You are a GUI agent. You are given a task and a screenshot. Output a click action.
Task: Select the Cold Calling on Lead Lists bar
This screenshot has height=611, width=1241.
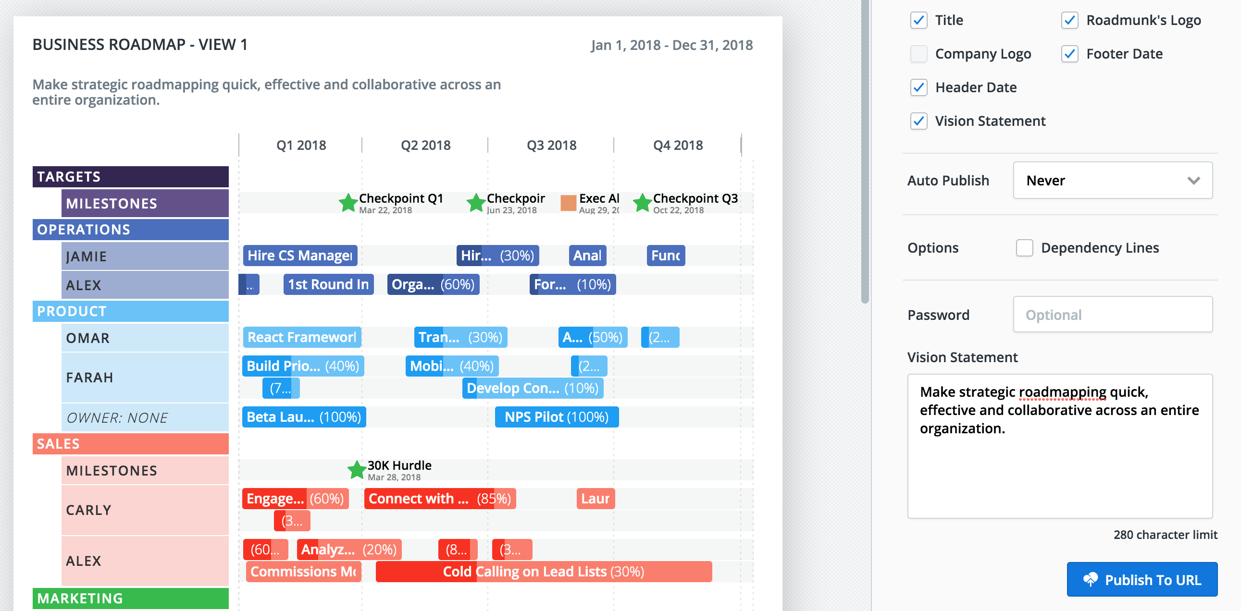click(544, 572)
